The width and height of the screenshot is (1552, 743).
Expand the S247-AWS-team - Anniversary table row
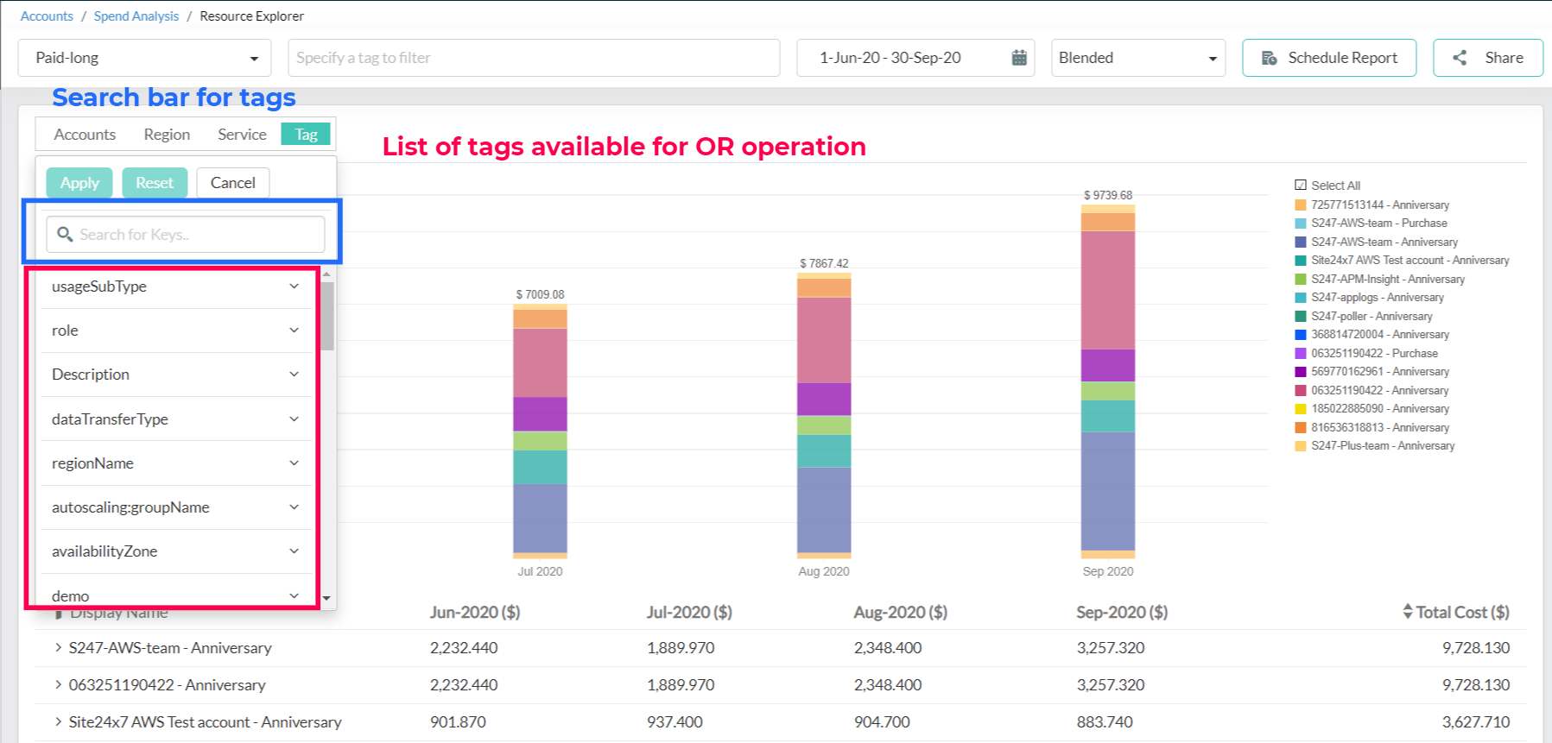[58, 647]
